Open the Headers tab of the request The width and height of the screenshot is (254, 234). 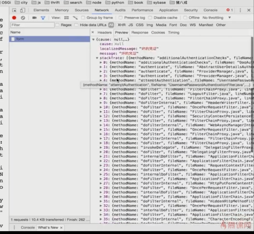(104, 32)
